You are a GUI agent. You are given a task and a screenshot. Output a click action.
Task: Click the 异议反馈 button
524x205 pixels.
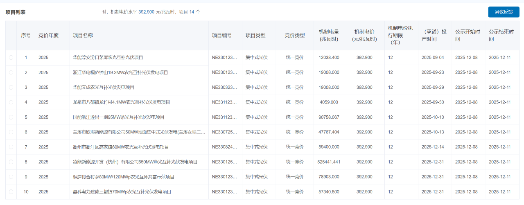tap(504, 12)
